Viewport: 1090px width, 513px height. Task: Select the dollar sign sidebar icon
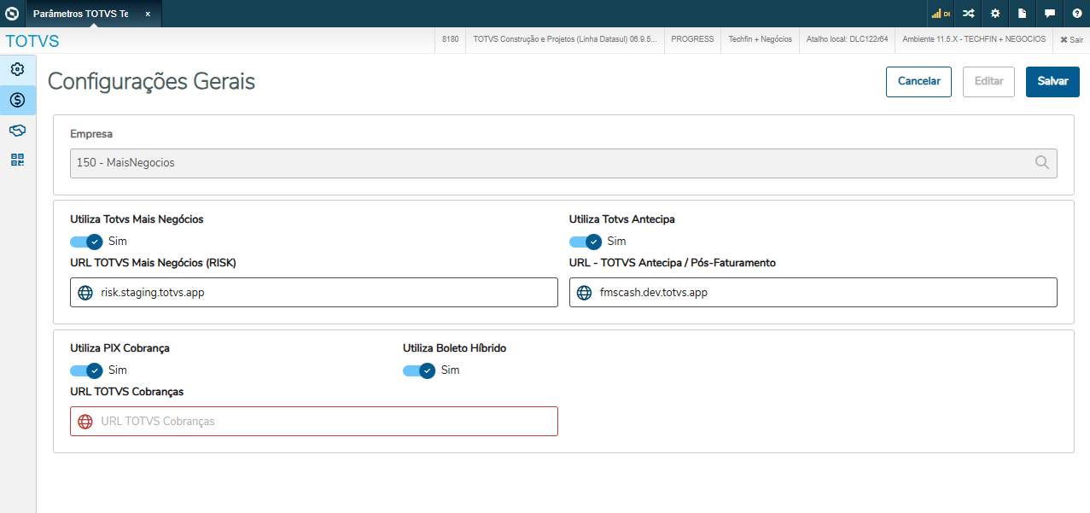pyautogui.click(x=17, y=100)
